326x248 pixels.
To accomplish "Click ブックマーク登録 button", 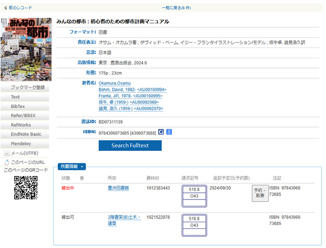I will [25, 88].
